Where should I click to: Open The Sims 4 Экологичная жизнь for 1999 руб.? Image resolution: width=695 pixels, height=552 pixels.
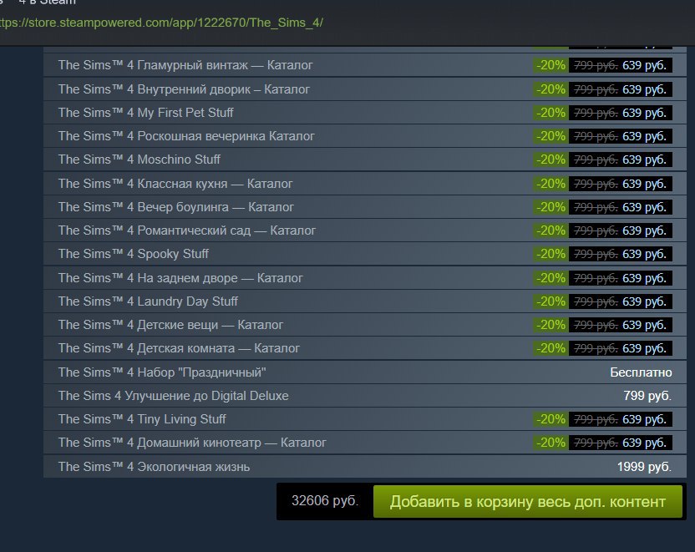365,467
